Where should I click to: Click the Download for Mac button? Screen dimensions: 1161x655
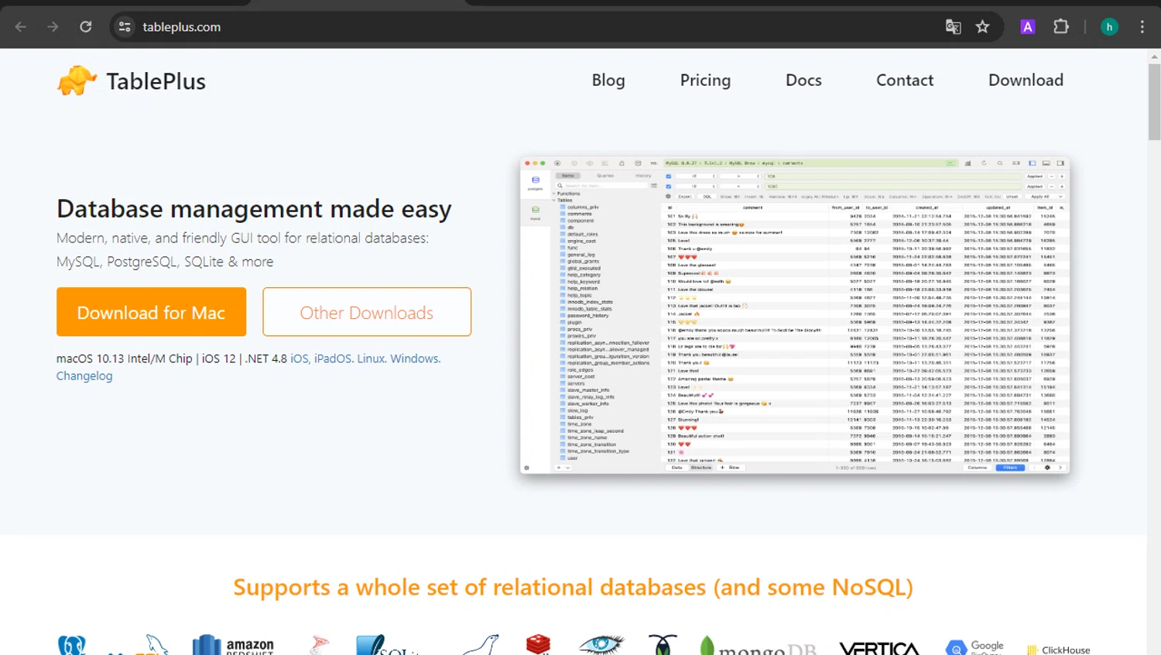(151, 312)
